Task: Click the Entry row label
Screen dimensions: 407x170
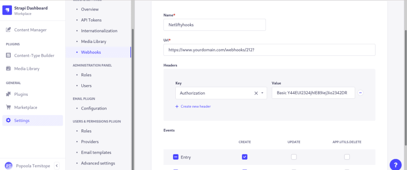Action: 185,158
